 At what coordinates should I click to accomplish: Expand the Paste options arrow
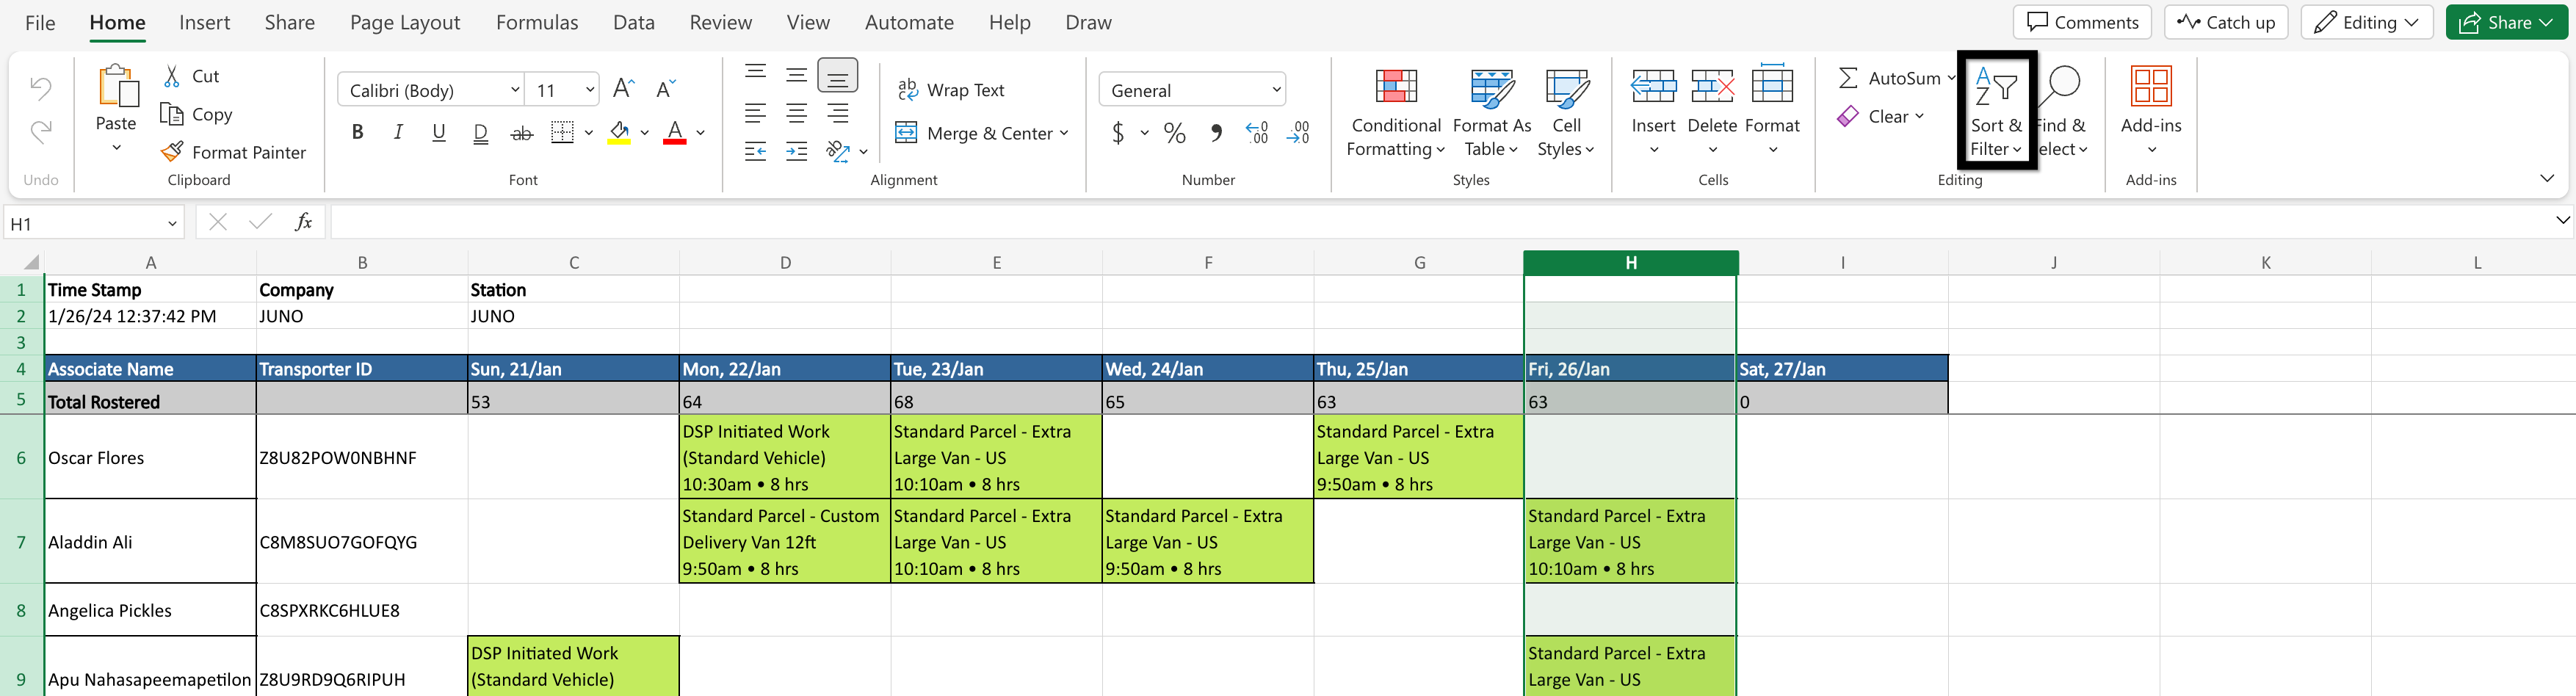tap(116, 148)
